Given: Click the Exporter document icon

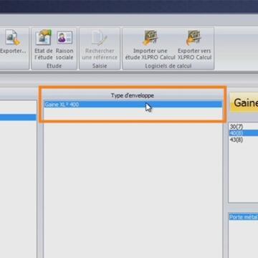Looking at the screenshot, I should pos(12,37).
